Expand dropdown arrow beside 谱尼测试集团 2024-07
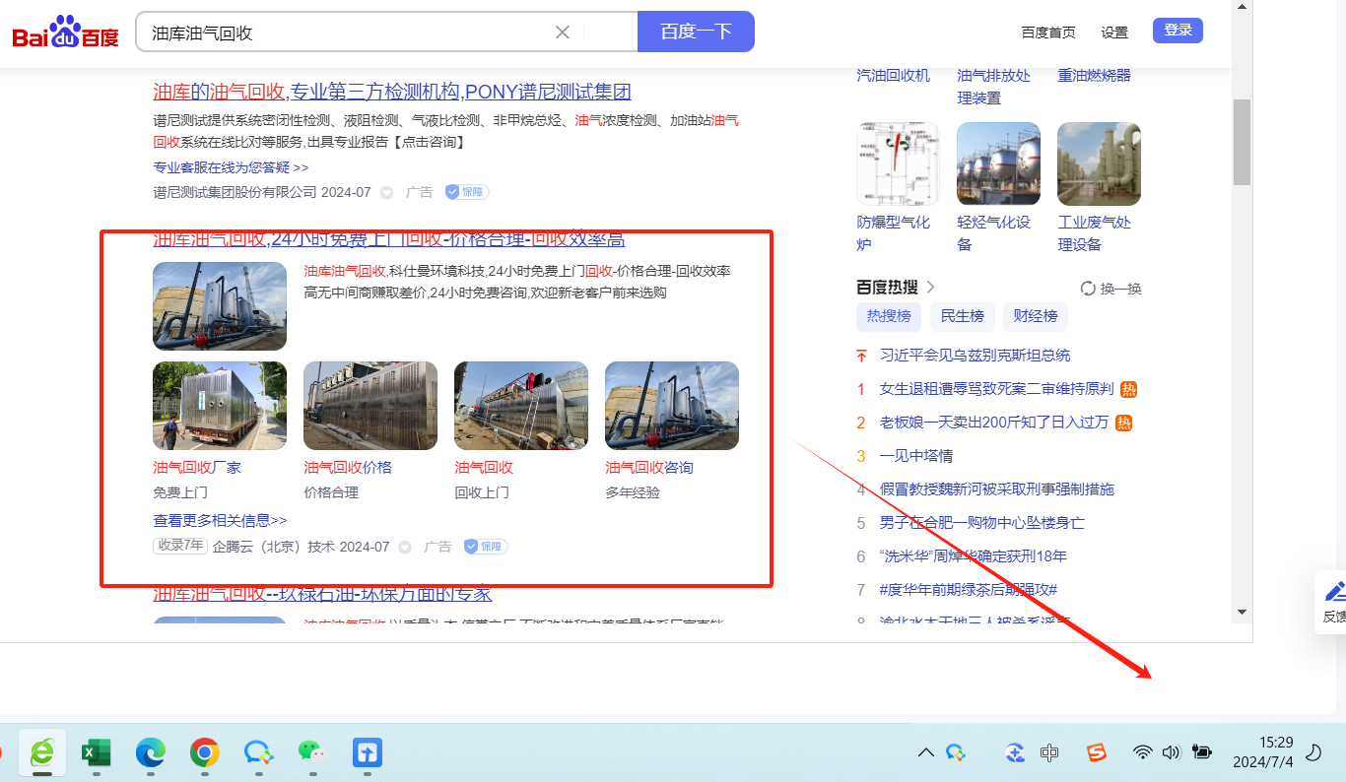The width and height of the screenshot is (1346, 782). (386, 193)
